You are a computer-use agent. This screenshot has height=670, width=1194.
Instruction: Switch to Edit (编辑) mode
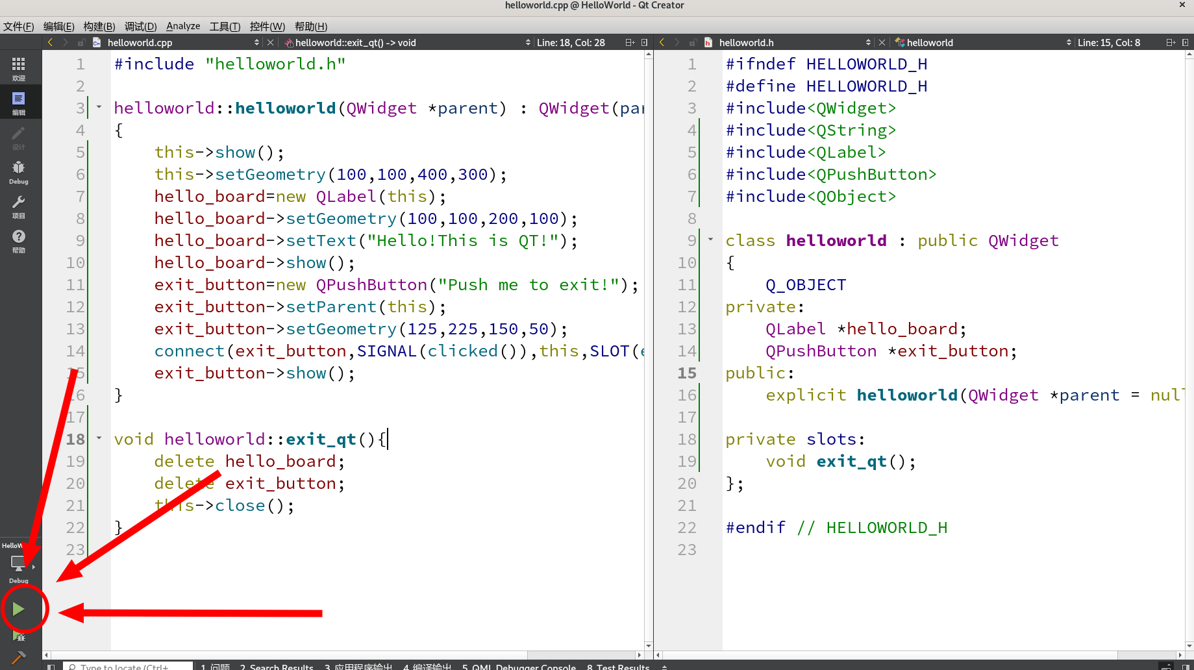point(19,103)
